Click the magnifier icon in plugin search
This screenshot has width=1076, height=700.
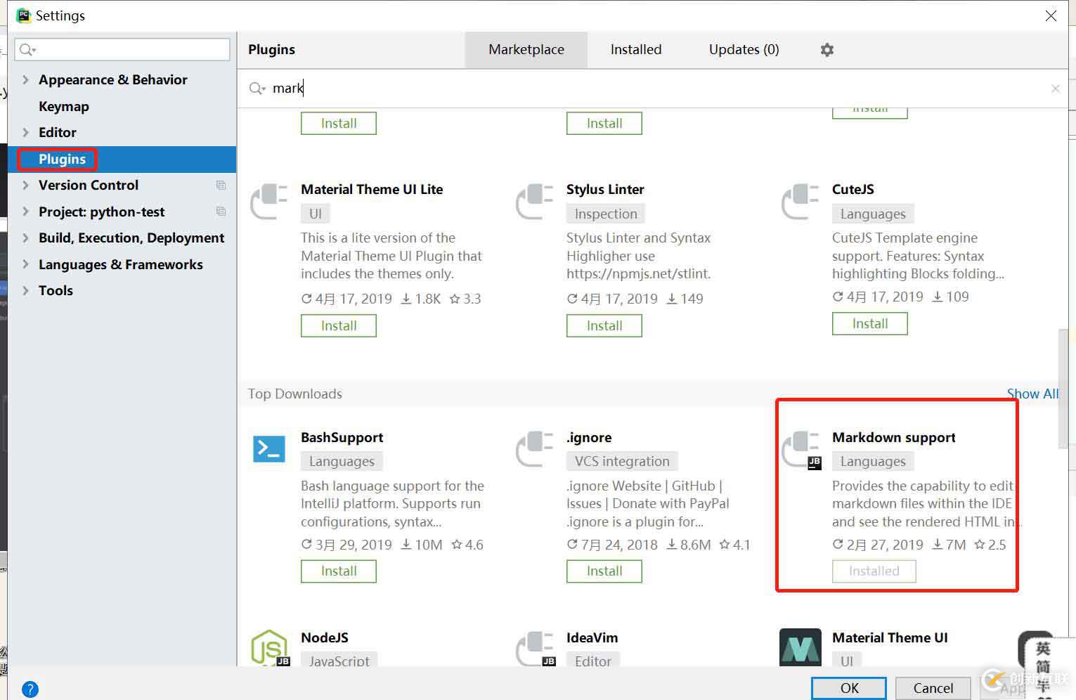click(x=257, y=89)
